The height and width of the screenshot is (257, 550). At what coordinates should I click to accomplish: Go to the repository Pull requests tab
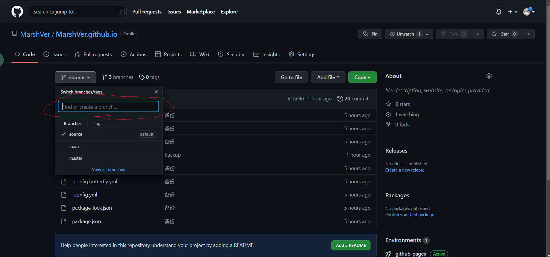(93, 54)
